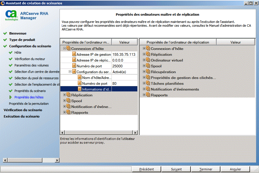Viewport: 259px width, 173px height.
Task: Click the green checkmark next to Bienvenue
Action: 5,33
